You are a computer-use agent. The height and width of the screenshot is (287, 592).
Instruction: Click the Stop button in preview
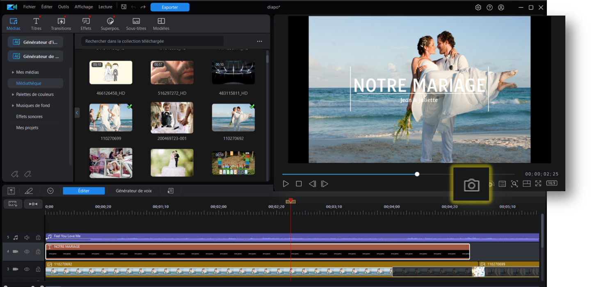[299, 184]
